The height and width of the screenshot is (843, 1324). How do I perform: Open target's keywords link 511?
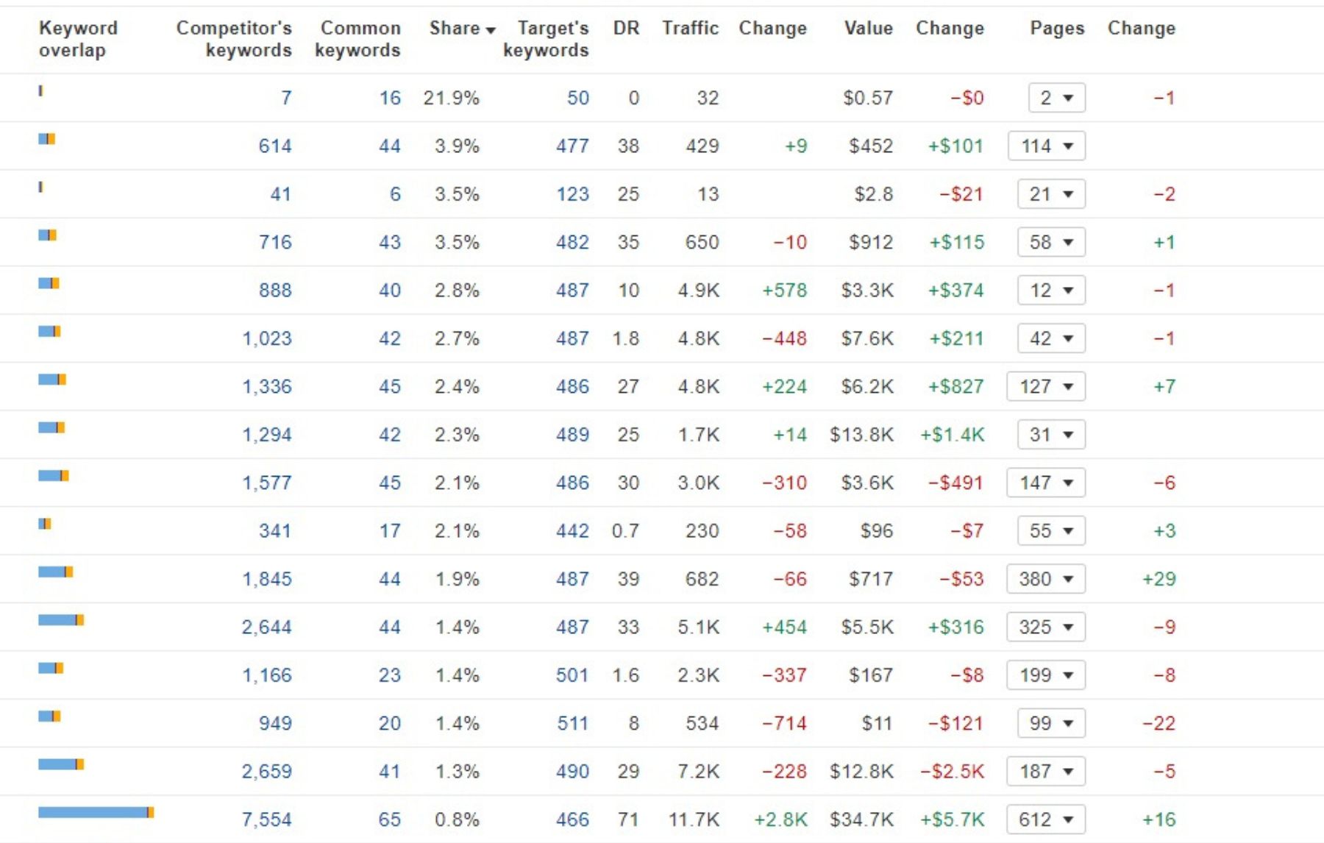click(x=573, y=723)
